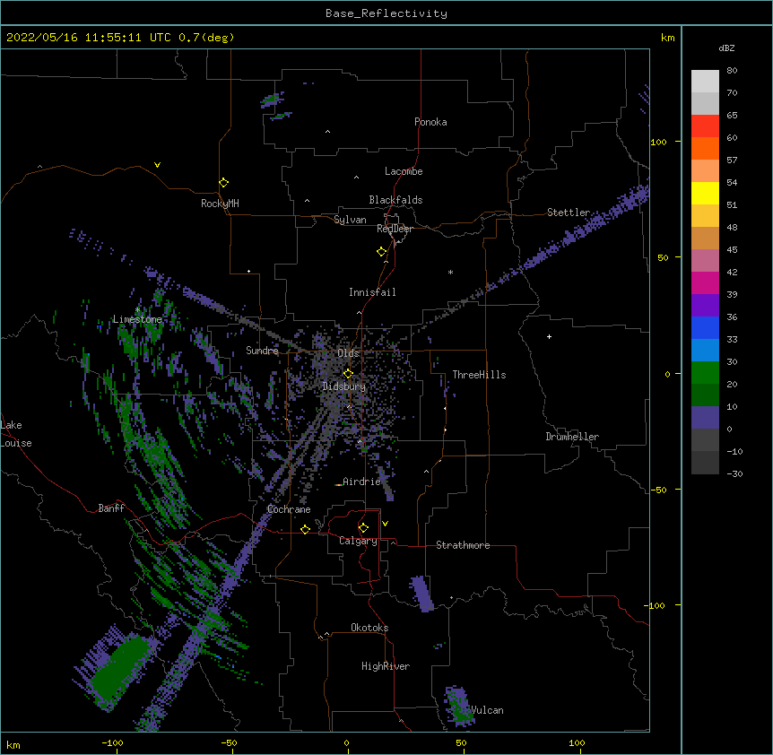Click the bright green 30-20 dBZ legend swatch

[705, 373]
